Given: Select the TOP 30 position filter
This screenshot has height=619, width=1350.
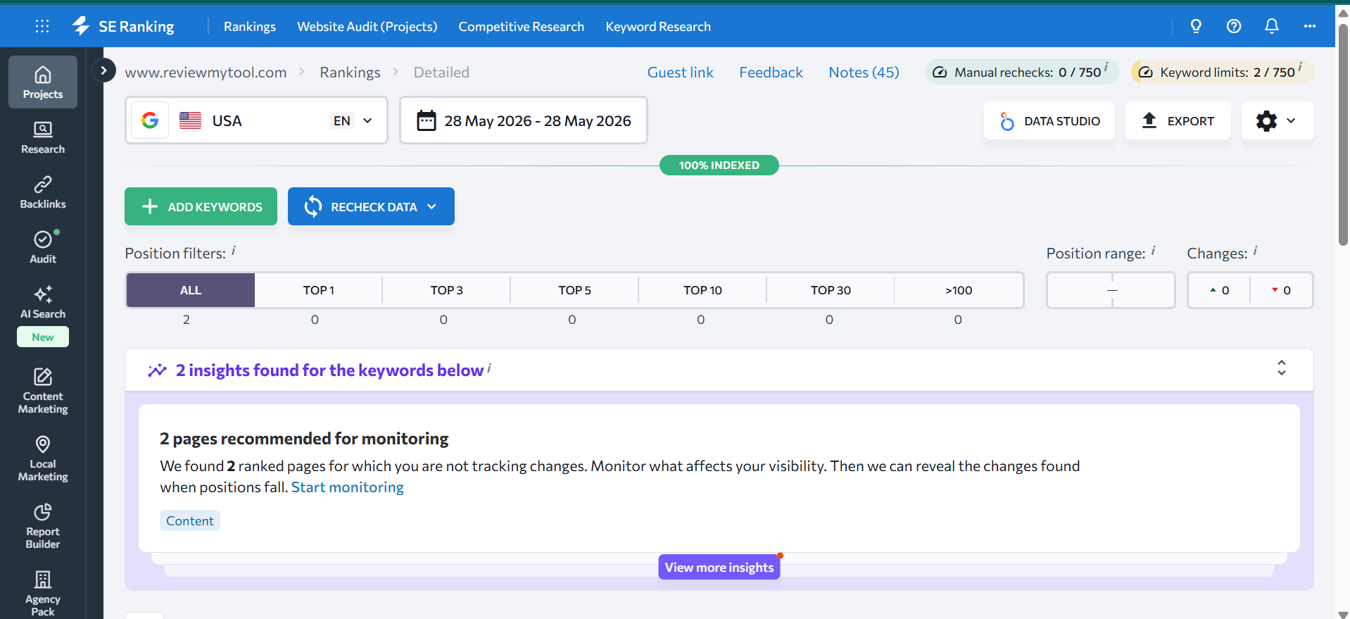Looking at the screenshot, I should 831,290.
